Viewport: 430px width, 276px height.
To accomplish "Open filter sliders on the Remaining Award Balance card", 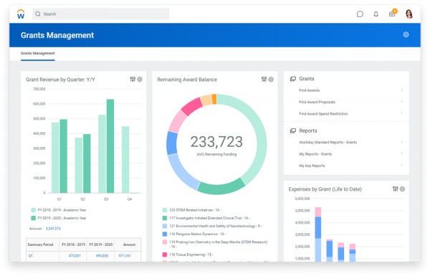I will (264, 80).
